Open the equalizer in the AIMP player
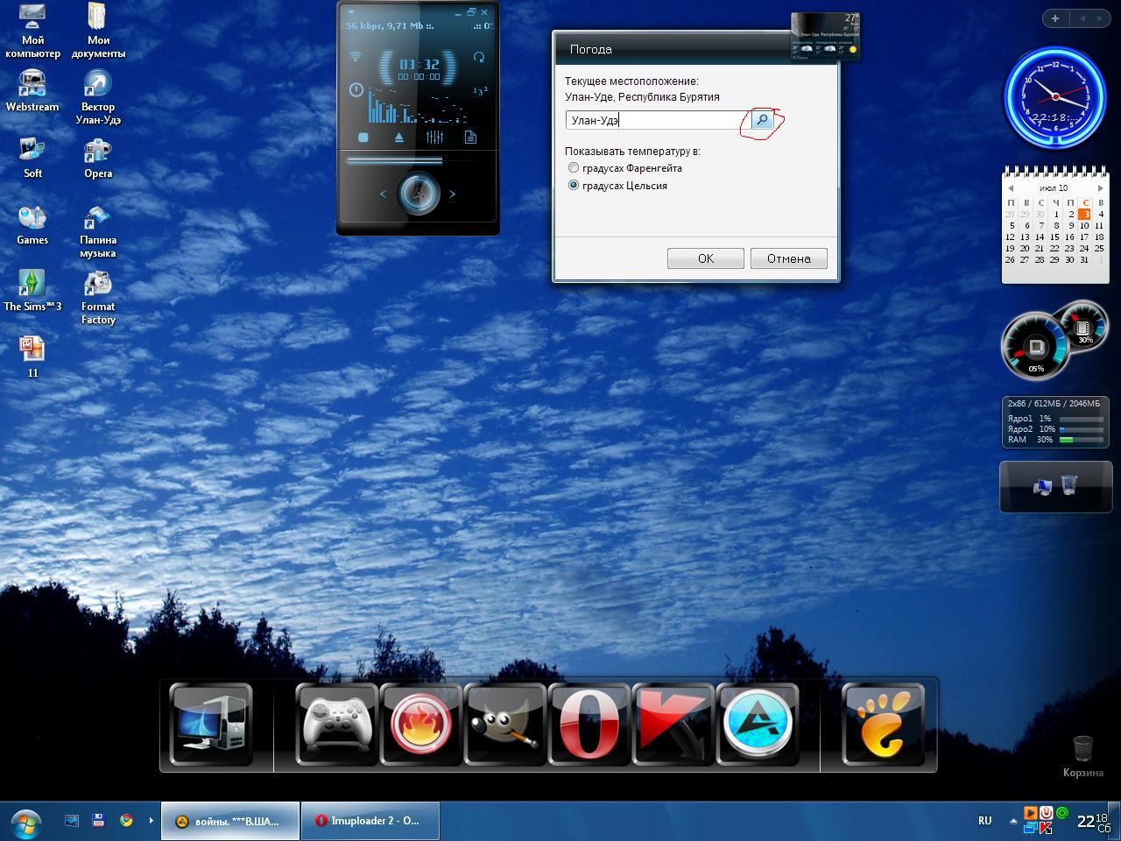 (x=434, y=138)
